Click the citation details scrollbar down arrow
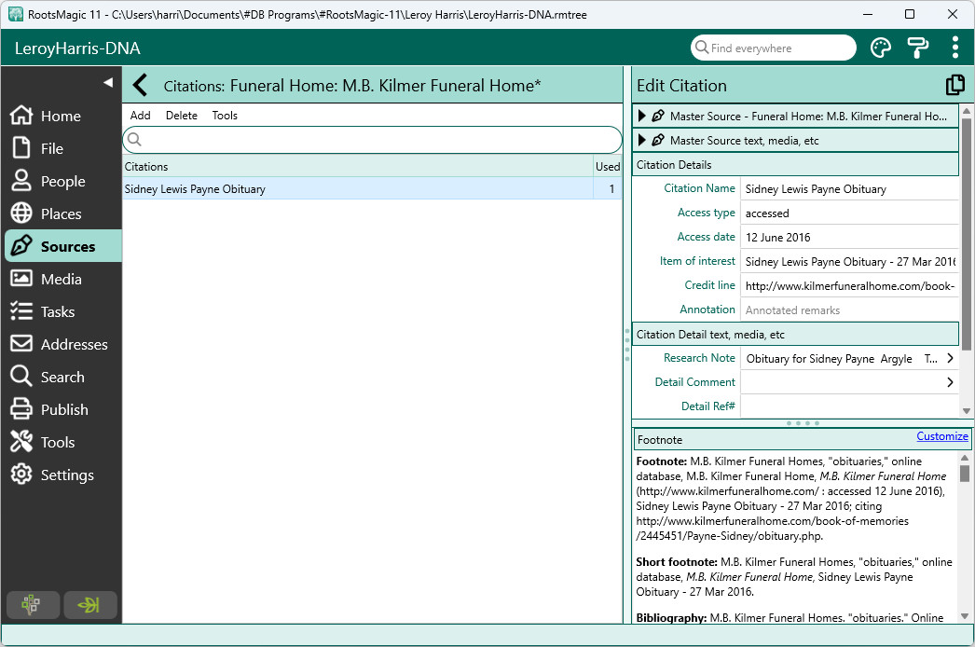Viewport: 975px width, 647px height. click(967, 410)
